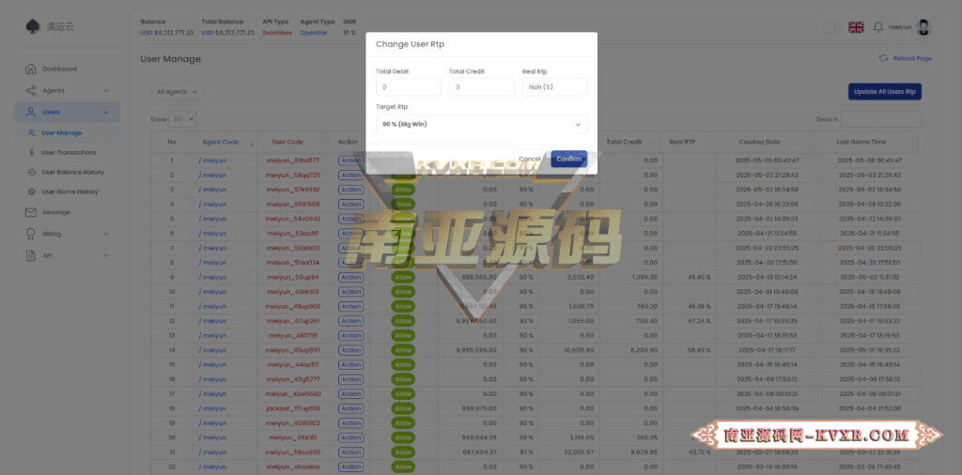This screenshot has width=962, height=475.
Task: Expand the Agents sidebar chevron
Action: click(x=106, y=91)
